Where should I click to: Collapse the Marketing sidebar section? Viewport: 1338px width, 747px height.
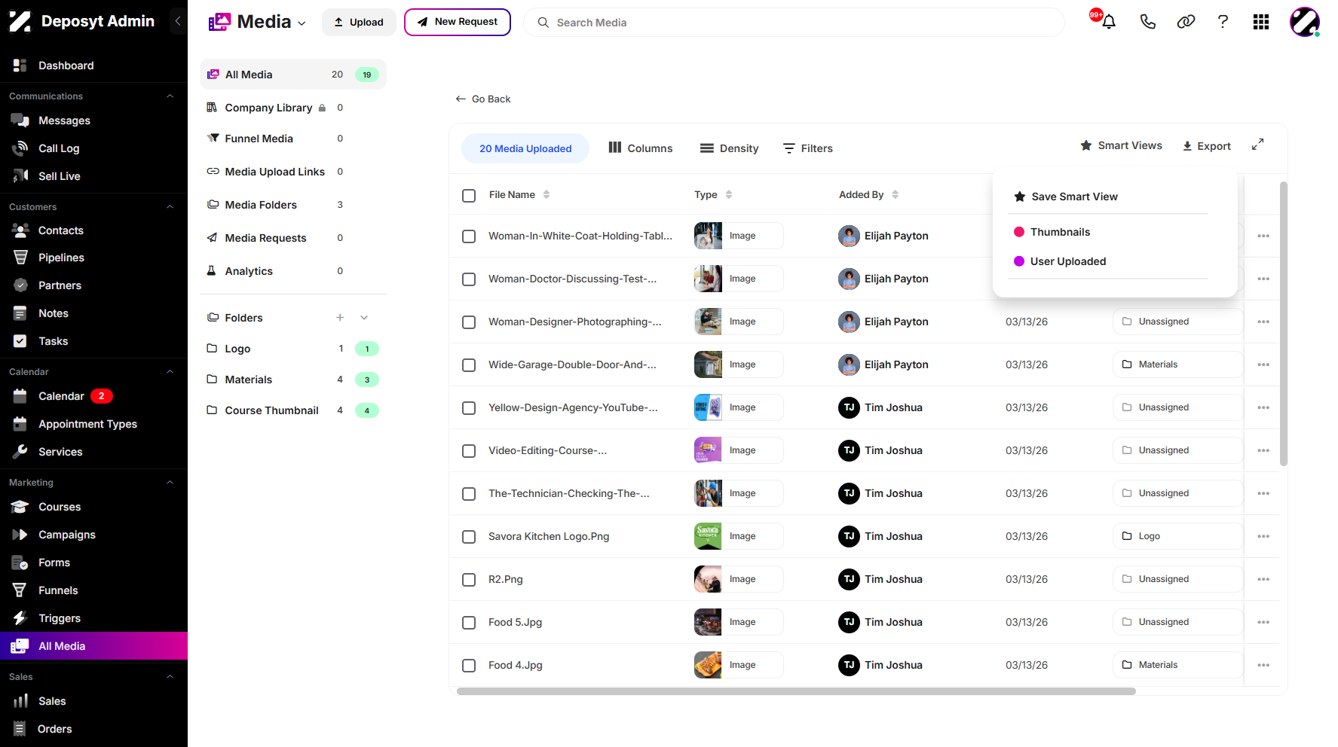pos(170,483)
